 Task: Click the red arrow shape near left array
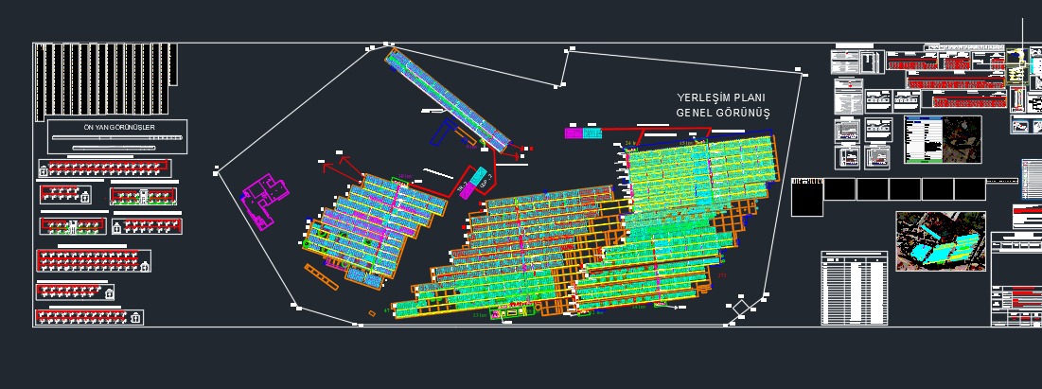[x=343, y=169]
